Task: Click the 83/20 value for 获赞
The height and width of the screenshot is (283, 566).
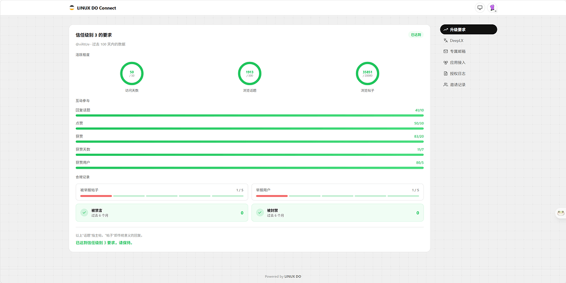Action: tap(419, 137)
